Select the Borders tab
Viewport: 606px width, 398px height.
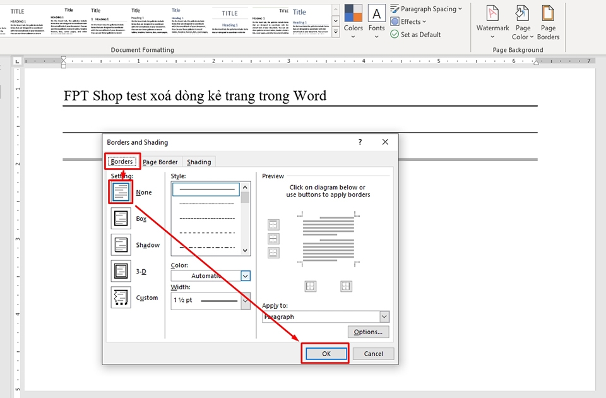122,161
